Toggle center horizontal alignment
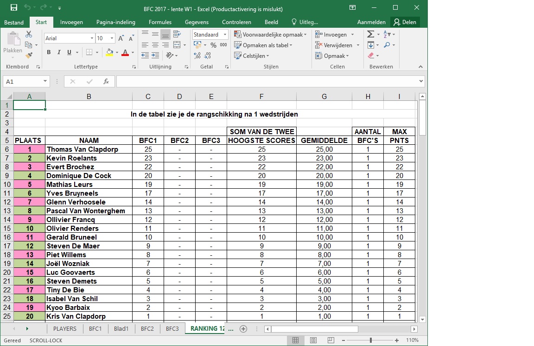 tap(155, 45)
